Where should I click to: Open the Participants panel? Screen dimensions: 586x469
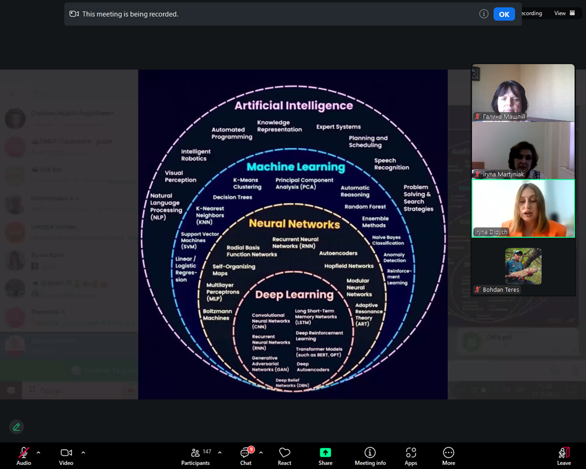196,456
